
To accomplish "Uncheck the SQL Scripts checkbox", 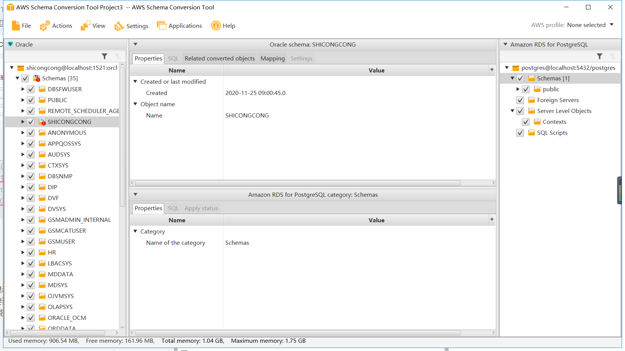I will [x=520, y=133].
